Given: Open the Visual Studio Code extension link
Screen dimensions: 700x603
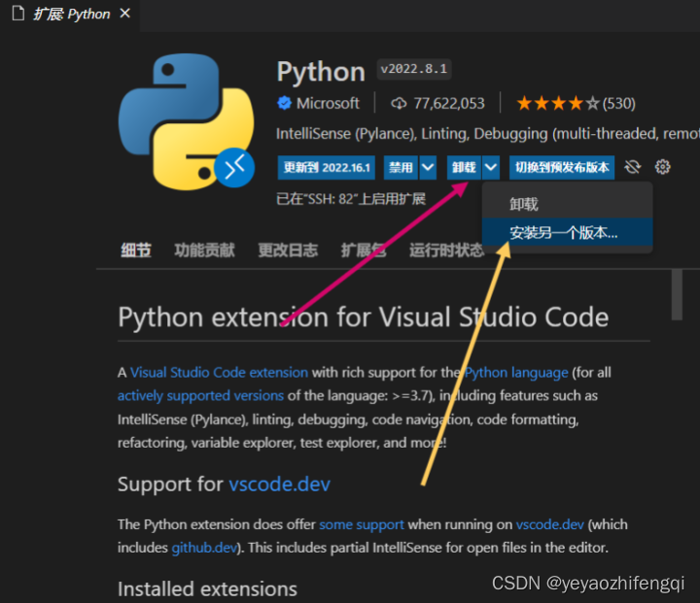Looking at the screenshot, I should [219, 373].
